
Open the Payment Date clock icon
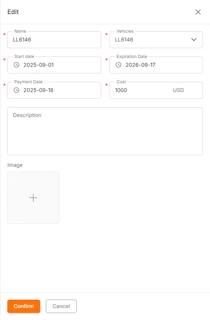(16, 90)
